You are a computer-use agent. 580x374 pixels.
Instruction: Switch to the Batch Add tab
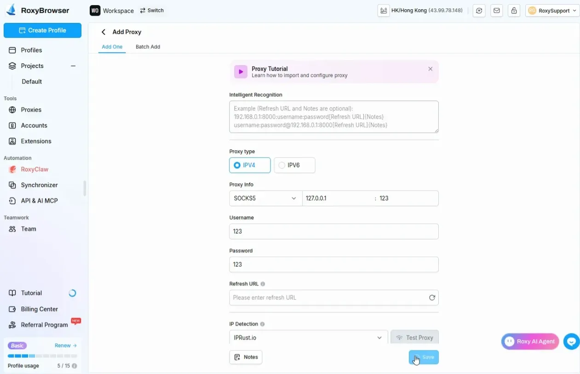[x=148, y=47]
